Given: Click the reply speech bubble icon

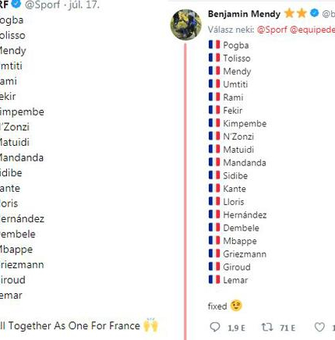Looking at the screenshot, I should (x=215, y=327).
